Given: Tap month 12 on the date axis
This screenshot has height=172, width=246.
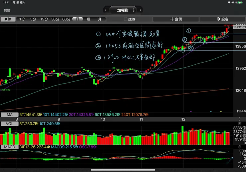Looking at the screenshot, I should 184,119.
